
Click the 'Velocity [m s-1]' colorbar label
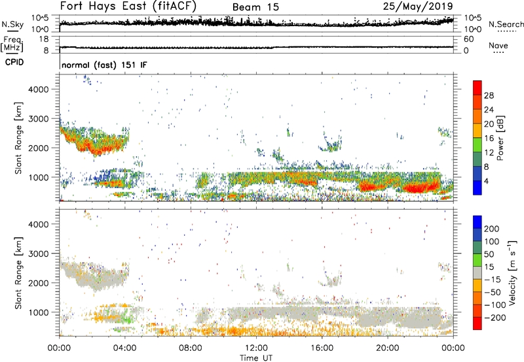[512, 272]
